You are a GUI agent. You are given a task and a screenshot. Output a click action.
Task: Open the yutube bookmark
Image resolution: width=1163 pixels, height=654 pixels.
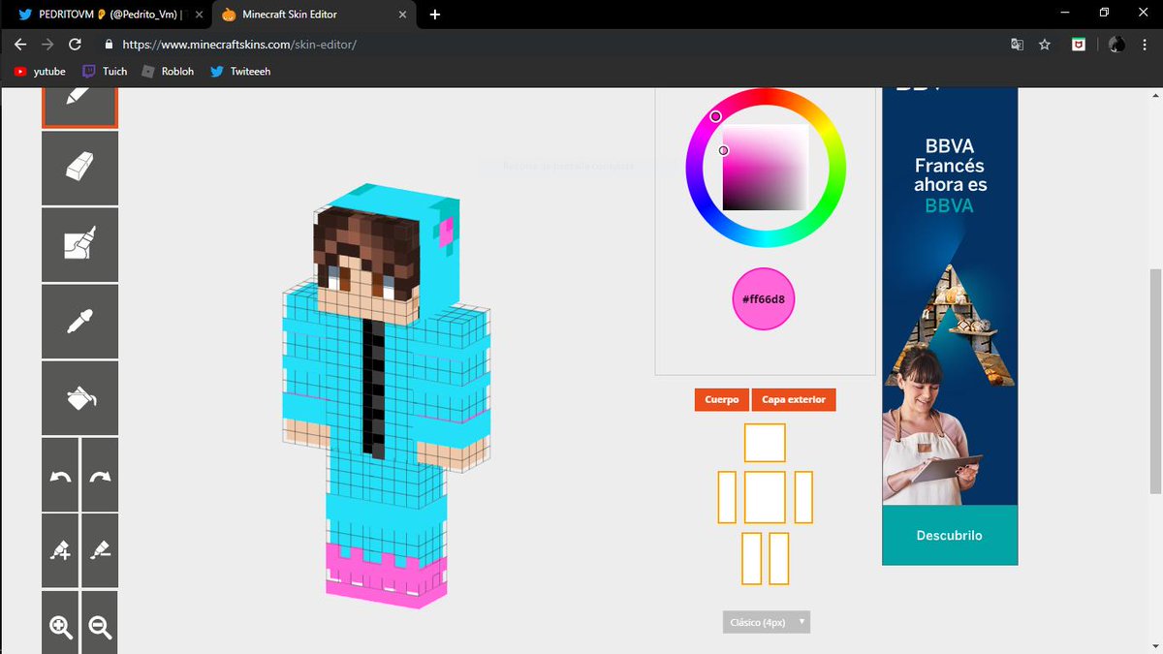(41, 71)
